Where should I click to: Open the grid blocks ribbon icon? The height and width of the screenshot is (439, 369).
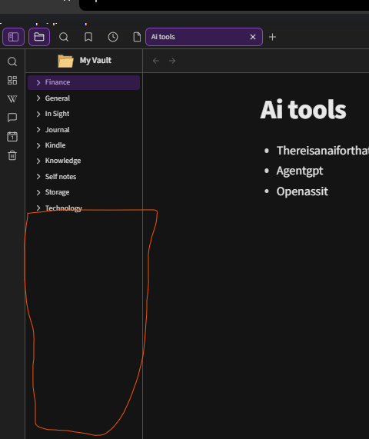[x=12, y=81]
